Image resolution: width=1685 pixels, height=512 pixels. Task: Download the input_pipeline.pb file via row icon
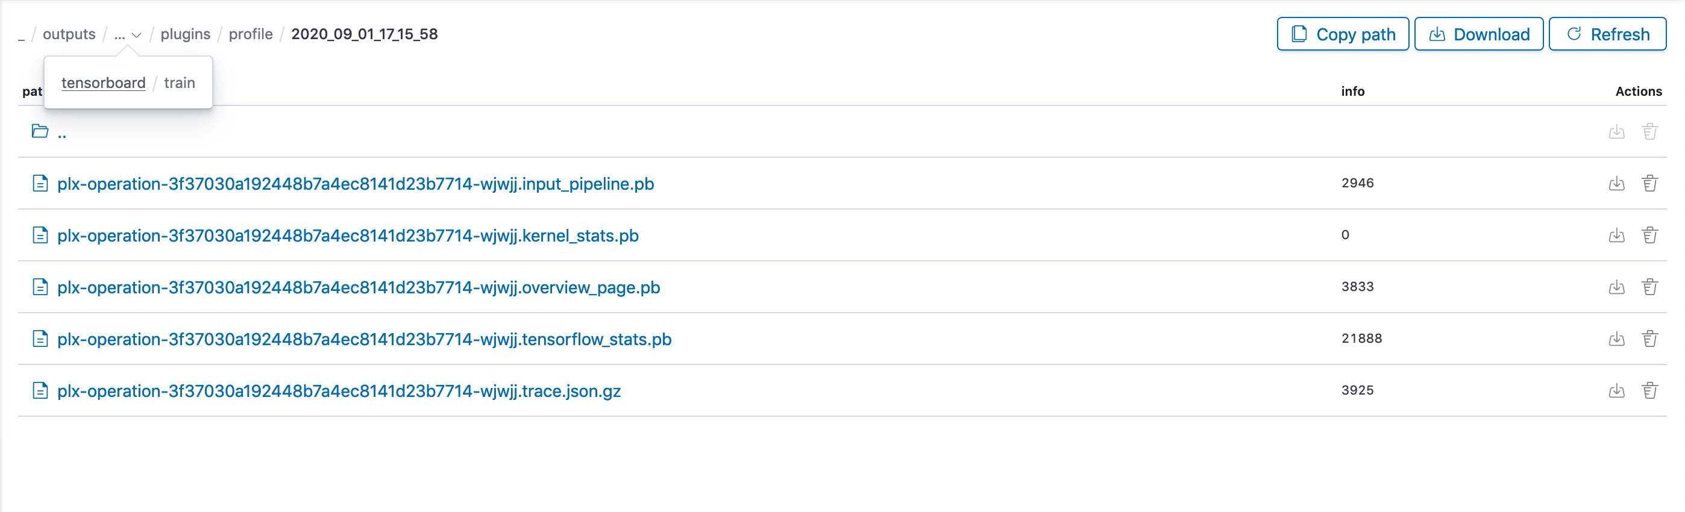click(x=1616, y=183)
